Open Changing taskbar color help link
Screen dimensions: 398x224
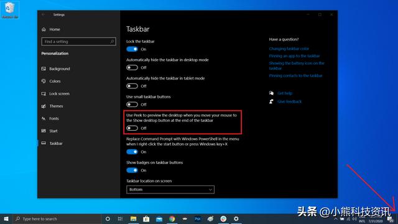(x=289, y=49)
